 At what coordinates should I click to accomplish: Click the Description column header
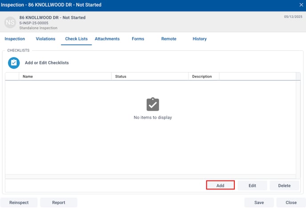tap(202, 77)
